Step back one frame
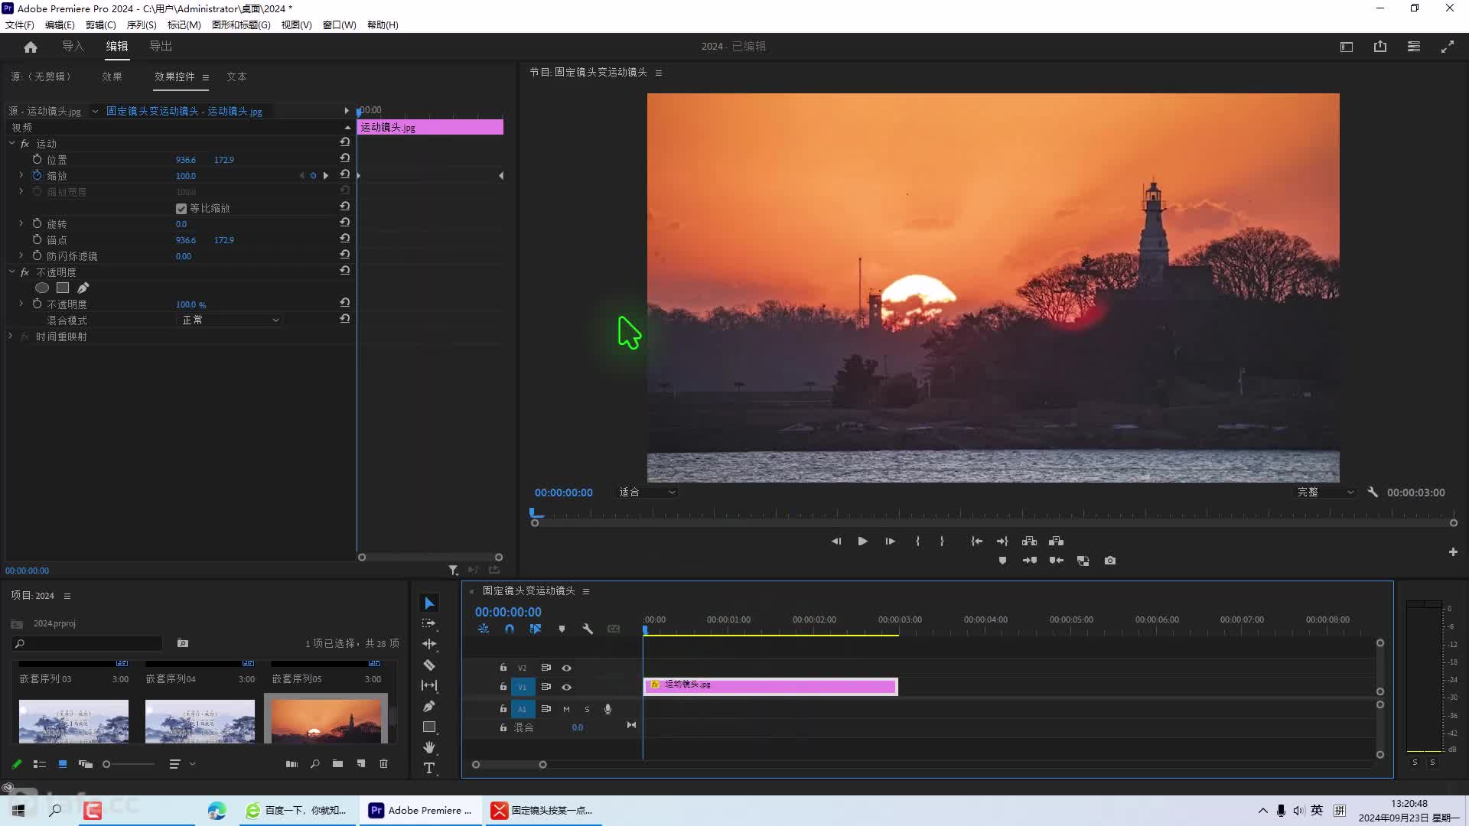The width and height of the screenshot is (1469, 826). (836, 541)
